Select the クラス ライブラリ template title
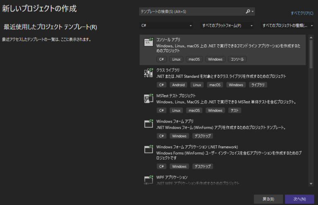 (168, 70)
